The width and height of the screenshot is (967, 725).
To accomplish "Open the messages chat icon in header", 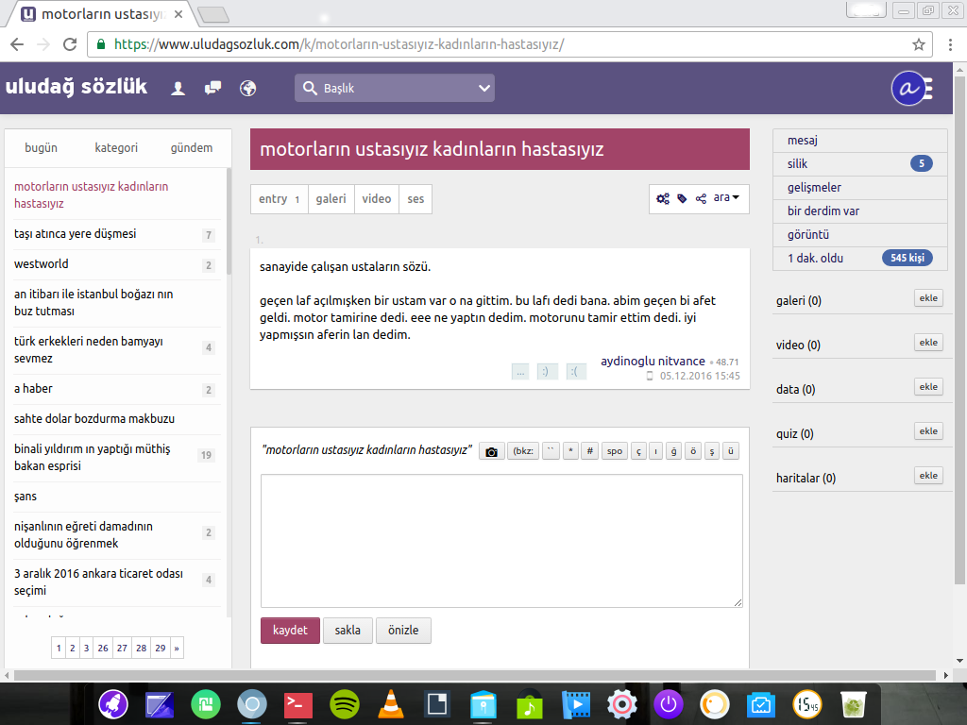I will 212,88.
